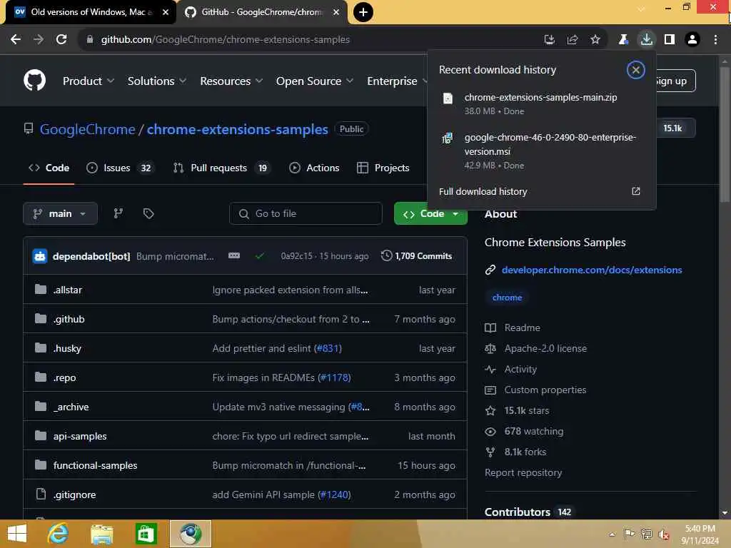This screenshot has width=731, height=548.
Task: Click the branches icon
Action: pos(119,213)
